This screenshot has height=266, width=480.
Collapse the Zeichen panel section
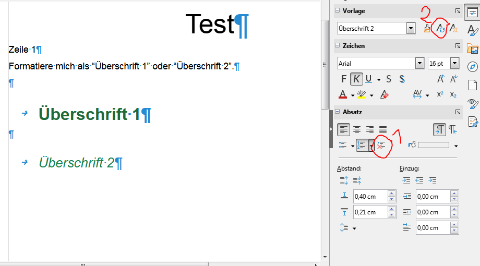(x=337, y=46)
